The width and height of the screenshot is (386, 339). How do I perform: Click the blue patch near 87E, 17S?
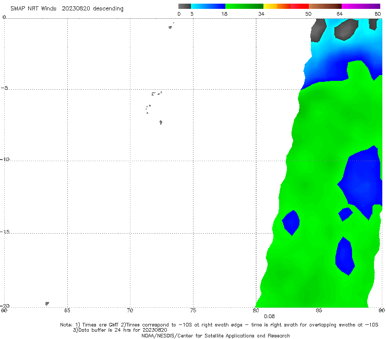click(345, 257)
